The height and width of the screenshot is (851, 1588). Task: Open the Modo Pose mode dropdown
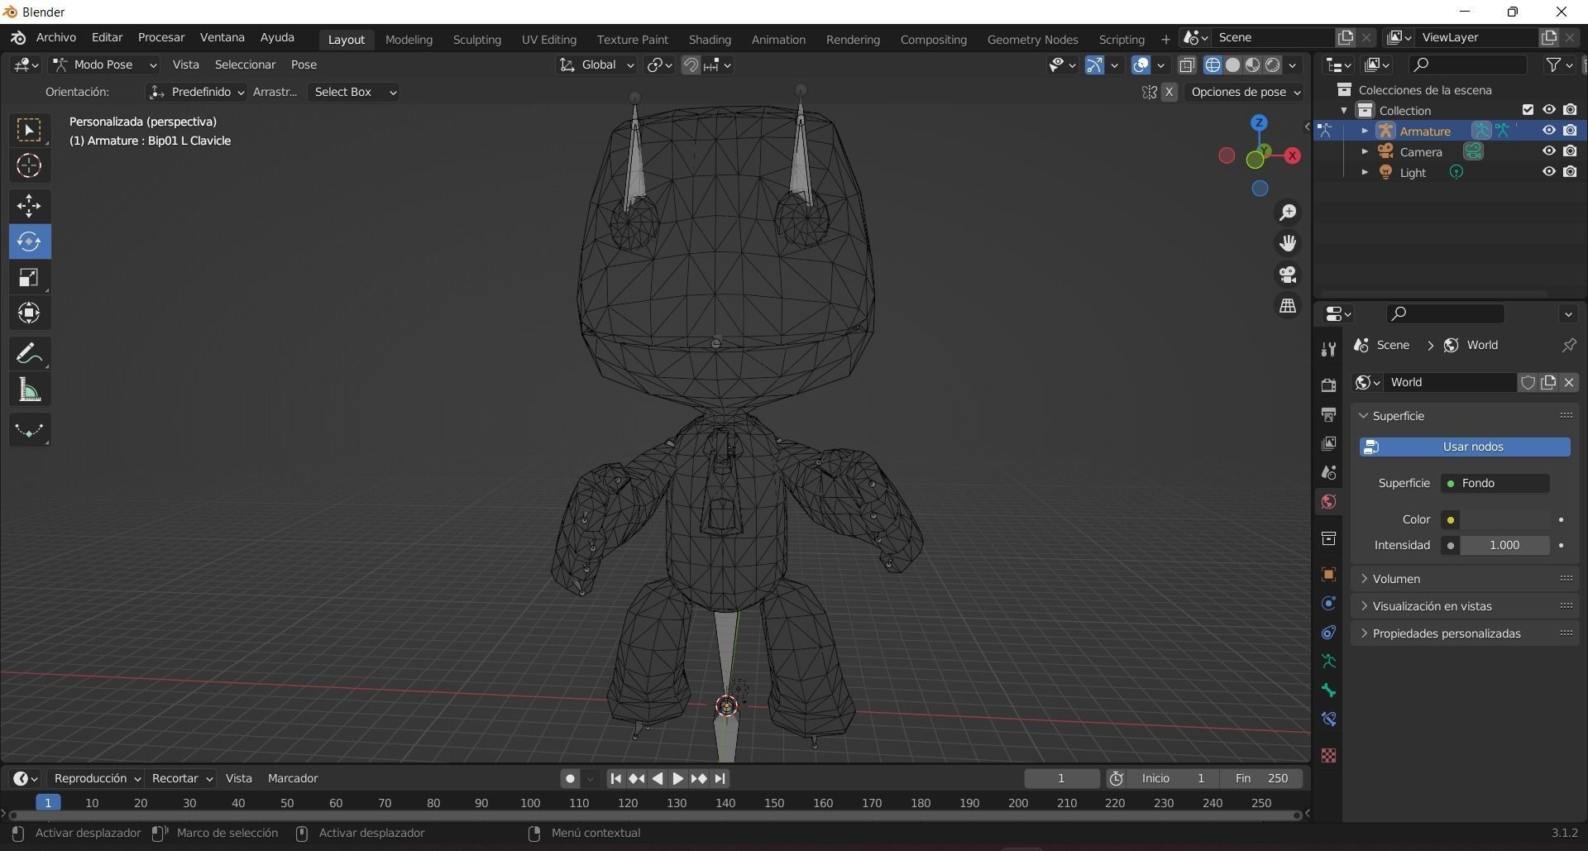[104, 65]
